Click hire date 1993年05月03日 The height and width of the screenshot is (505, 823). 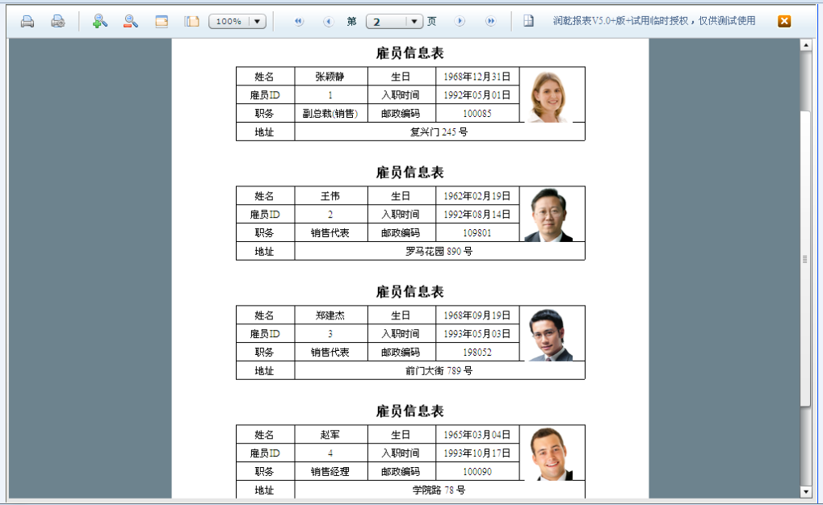(477, 333)
